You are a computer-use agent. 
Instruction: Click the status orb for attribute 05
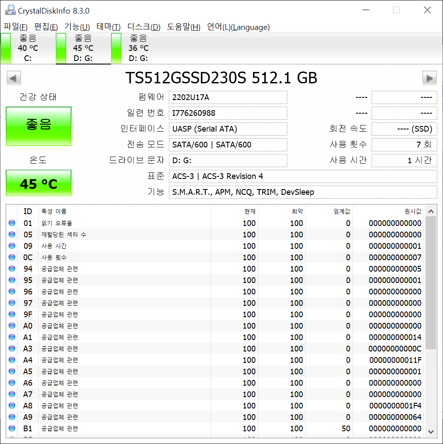12,235
